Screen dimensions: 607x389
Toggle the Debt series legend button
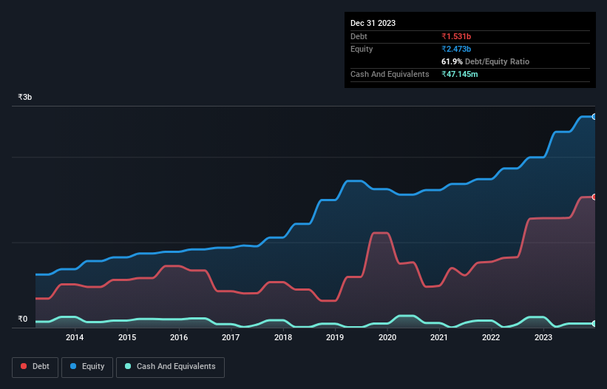35,367
